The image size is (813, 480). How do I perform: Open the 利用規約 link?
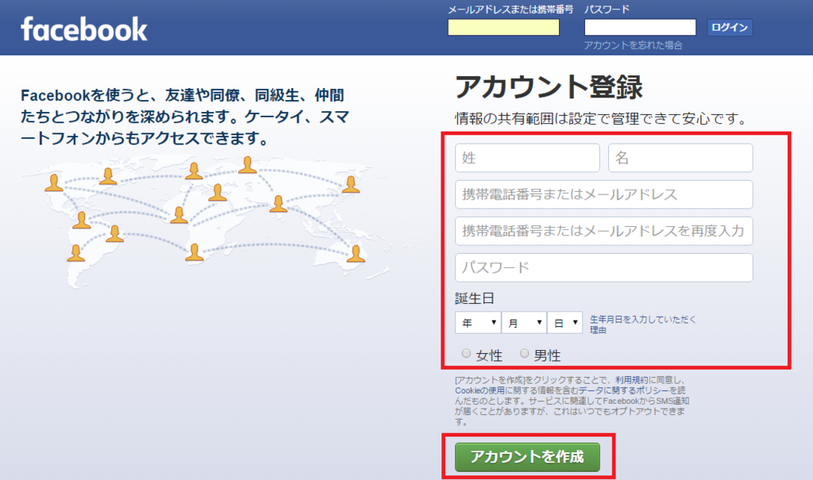(x=631, y=380)
